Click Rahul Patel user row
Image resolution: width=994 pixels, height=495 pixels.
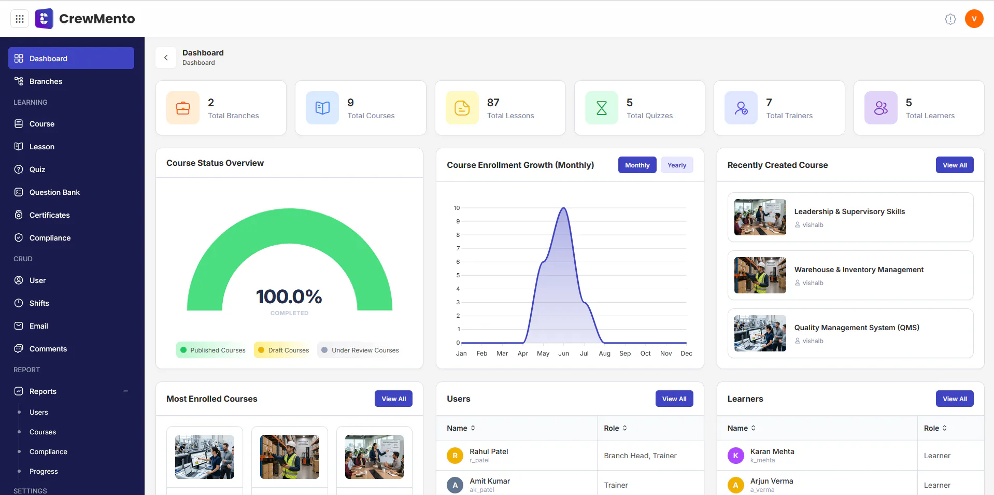pyautogui.click(x=570, y=456)
